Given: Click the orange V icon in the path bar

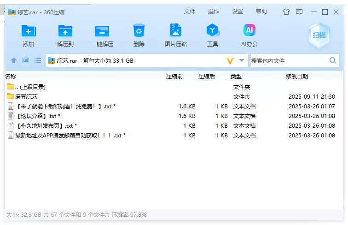Looking at the screenshot, I should click(x=230, y=61).
